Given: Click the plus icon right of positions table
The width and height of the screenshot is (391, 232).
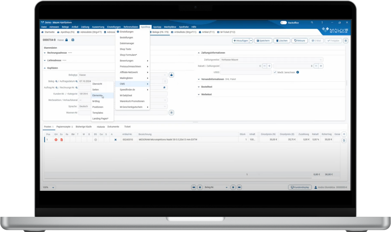Looking at the screenshot, I should [x=344, y=134].
